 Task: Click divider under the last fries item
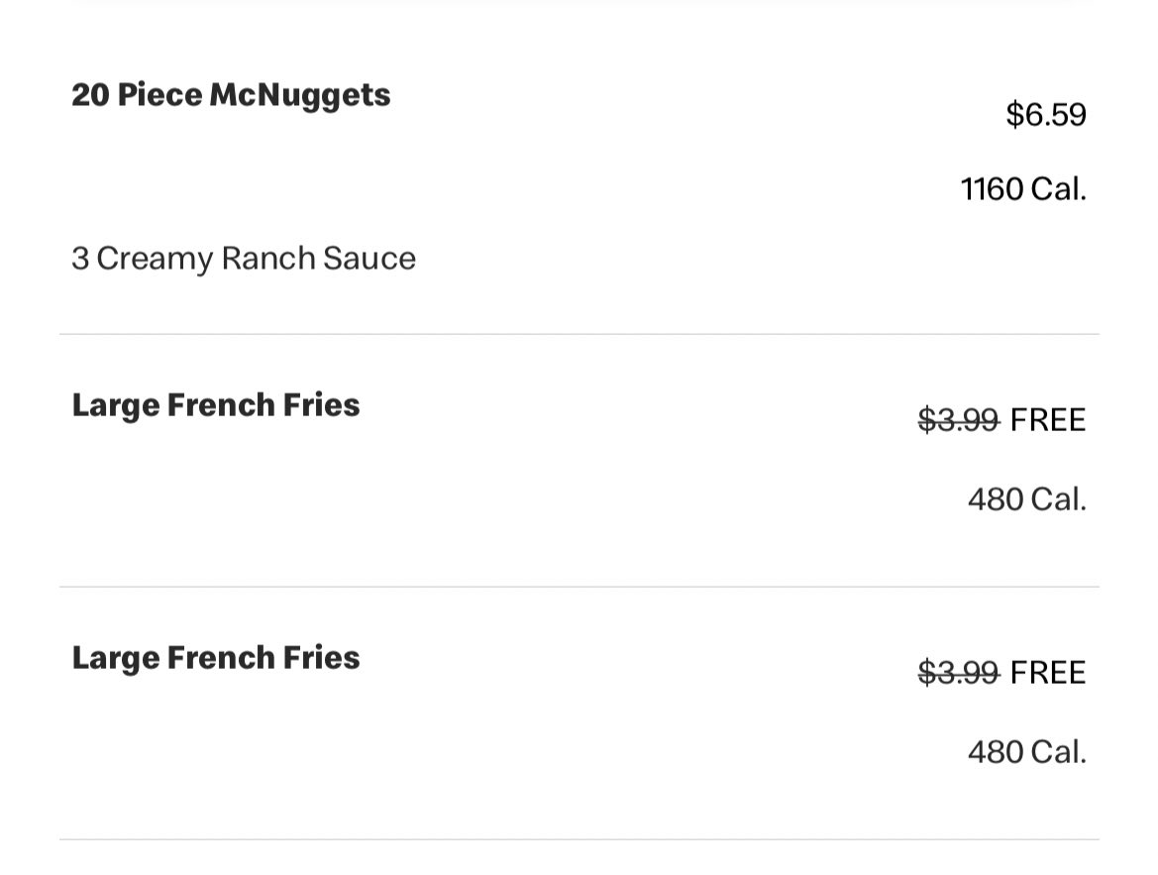pos(579,839)
